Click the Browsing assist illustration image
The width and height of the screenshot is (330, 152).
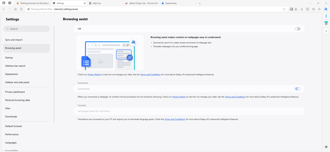(x=110, y=53)
